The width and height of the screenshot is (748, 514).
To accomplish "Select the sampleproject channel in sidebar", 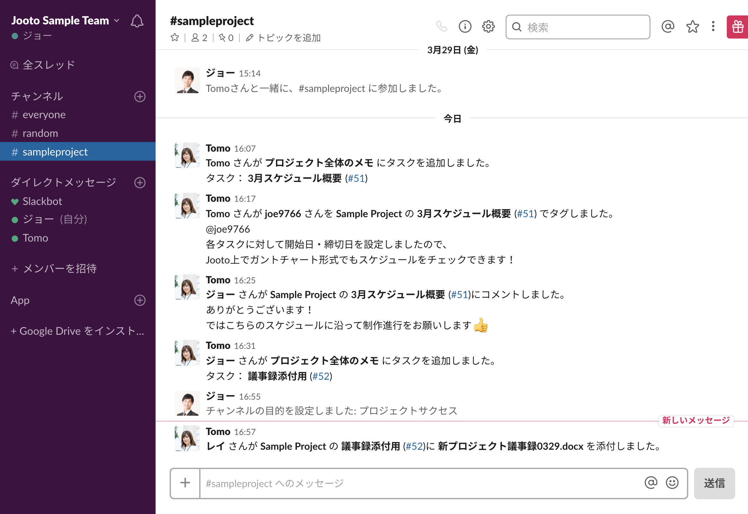I will (x=78, y=152).
